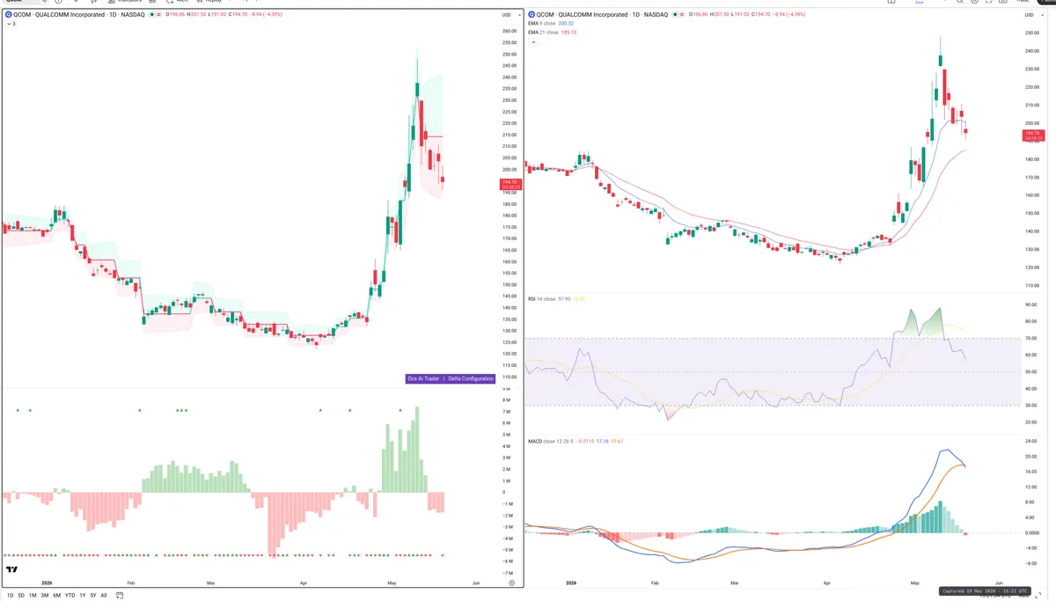Select 5D date range

coord(21,596)
